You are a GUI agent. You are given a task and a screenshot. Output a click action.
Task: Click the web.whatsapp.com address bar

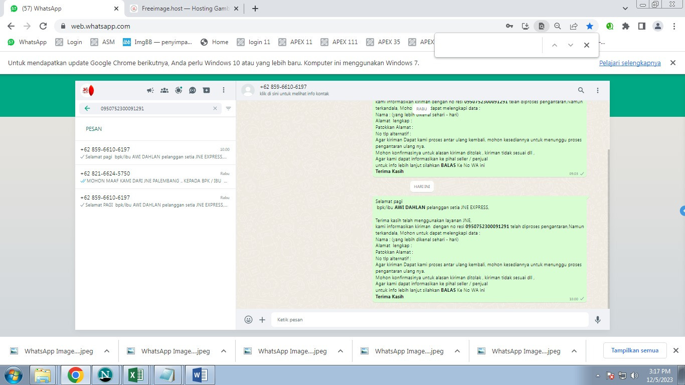tap(281, 26)
